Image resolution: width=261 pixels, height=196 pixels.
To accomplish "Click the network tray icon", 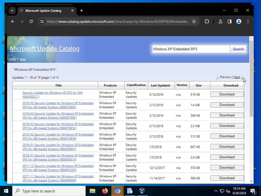I will click(x=222, y=191).
